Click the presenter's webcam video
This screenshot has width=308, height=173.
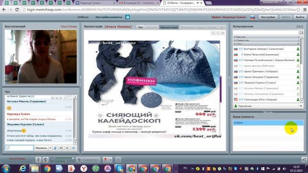41,57
